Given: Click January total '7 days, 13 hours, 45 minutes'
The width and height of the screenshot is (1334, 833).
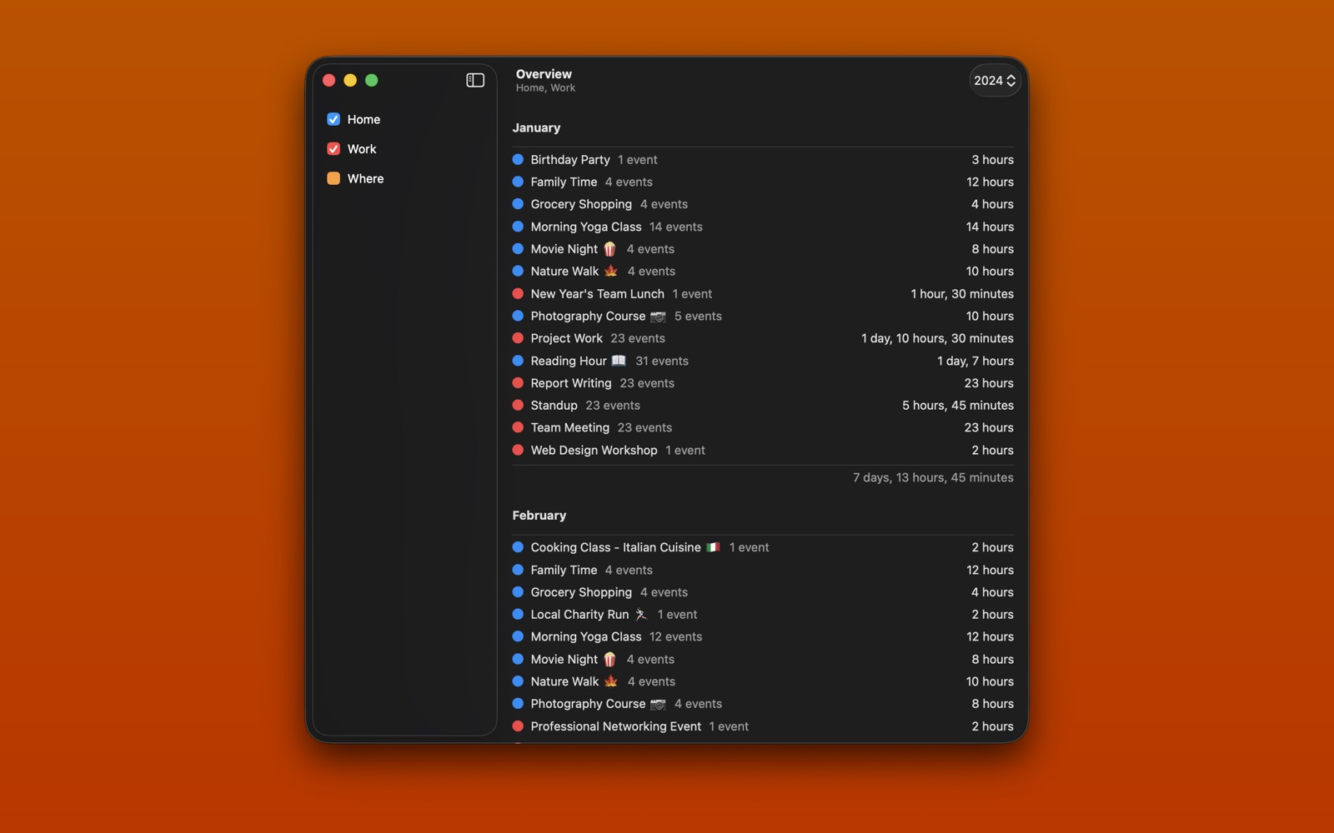Looking at the screenshot, I should click(x=933, y=477).
